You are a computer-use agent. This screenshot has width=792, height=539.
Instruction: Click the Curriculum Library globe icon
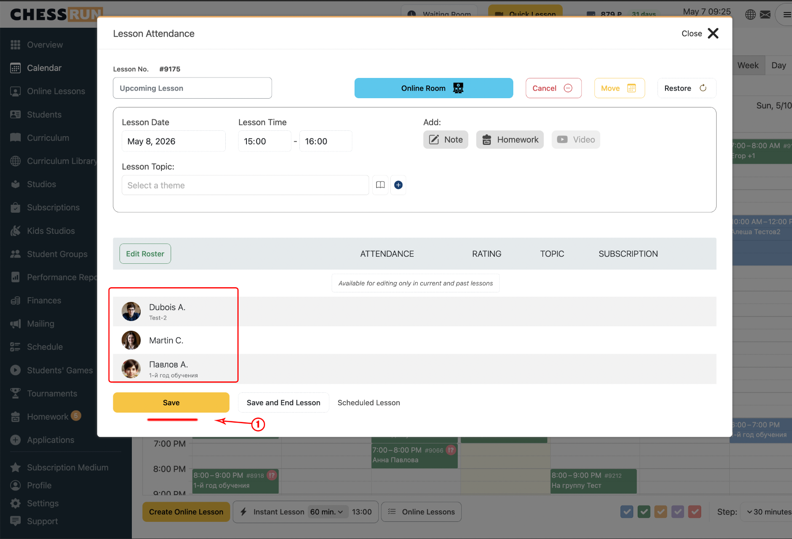click(x=15, y=161)
